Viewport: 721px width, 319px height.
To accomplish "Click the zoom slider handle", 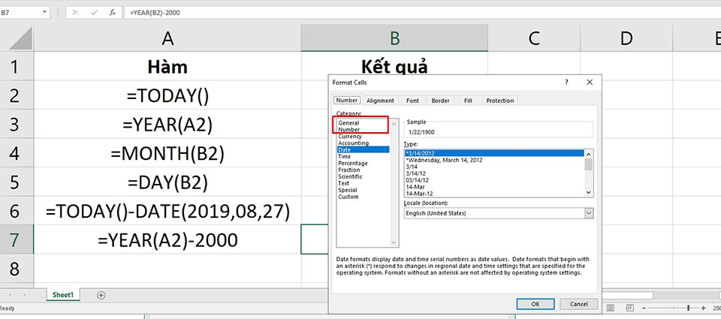I will (x=689, y=308).
